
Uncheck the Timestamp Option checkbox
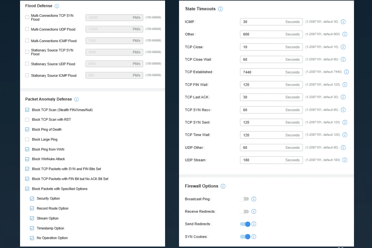pos(32,228)
